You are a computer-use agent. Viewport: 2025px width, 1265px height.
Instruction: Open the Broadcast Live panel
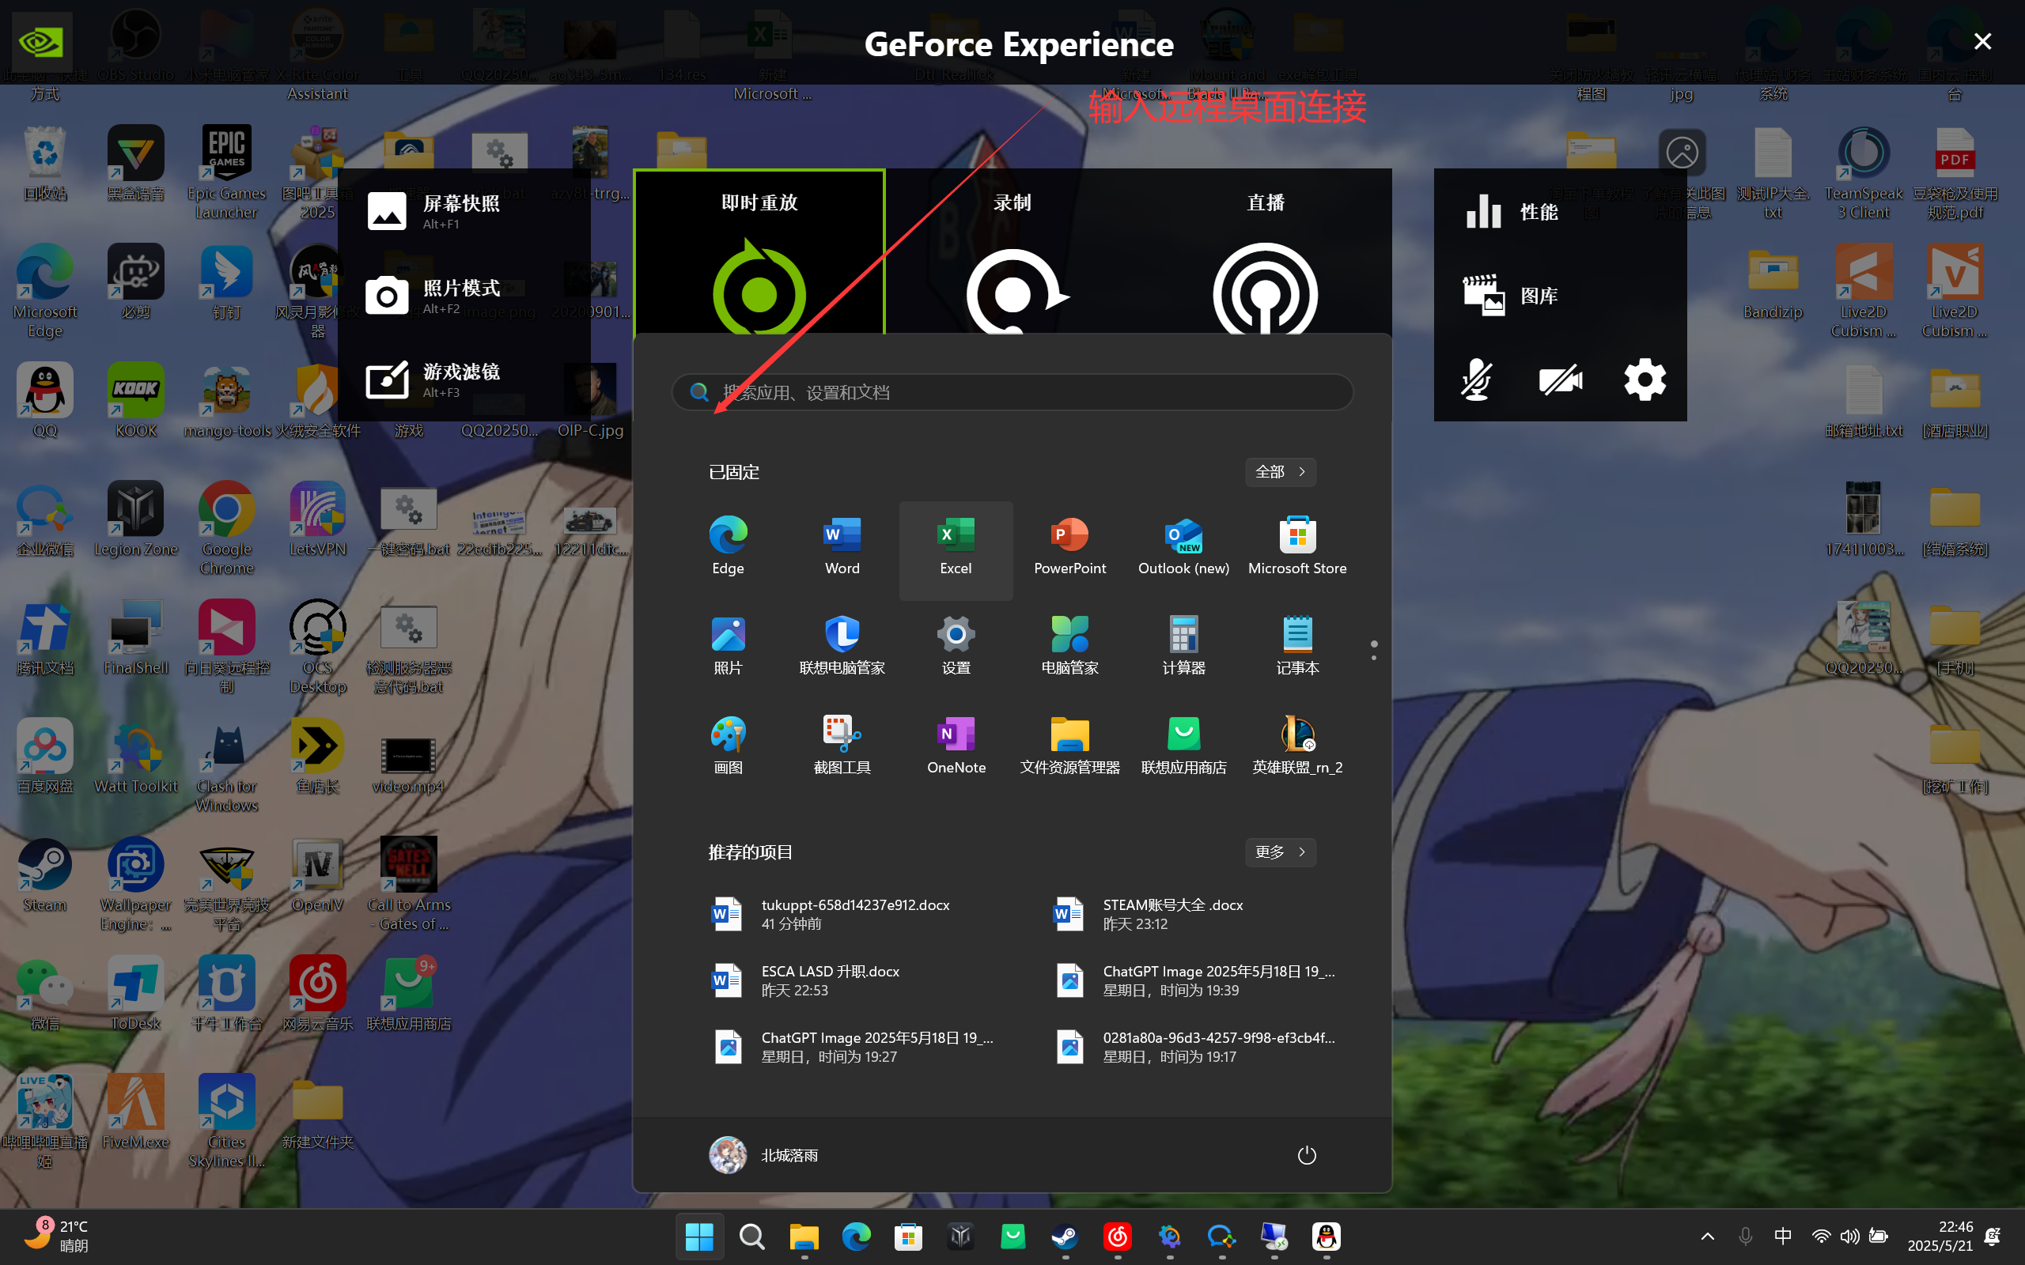pos(1265,253)
